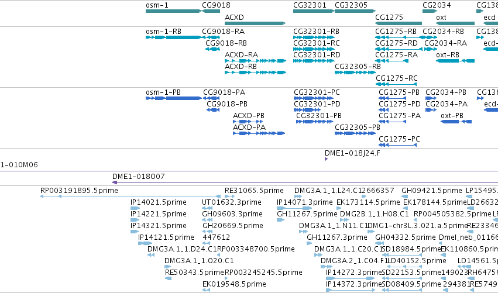Click protein label CG1275-PB
The image size is (498, 293).
(399, 92)
